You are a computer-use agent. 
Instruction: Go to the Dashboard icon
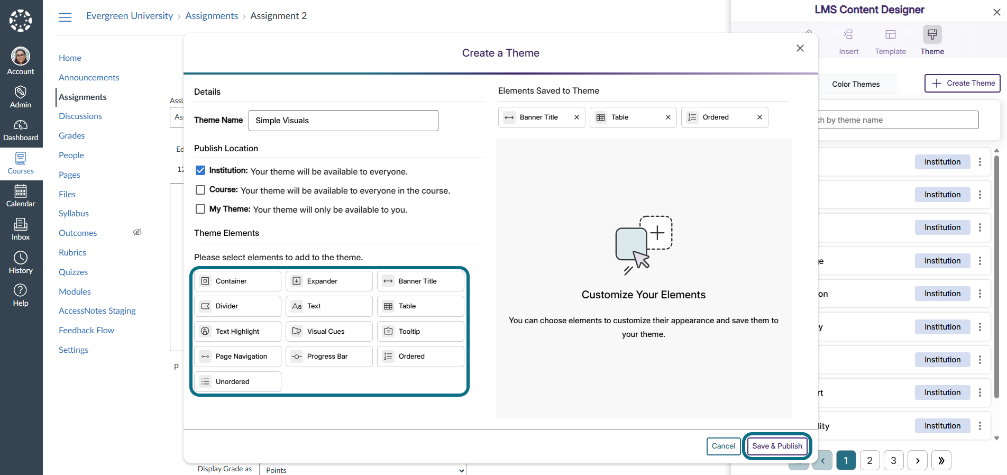tap(21, 130)
